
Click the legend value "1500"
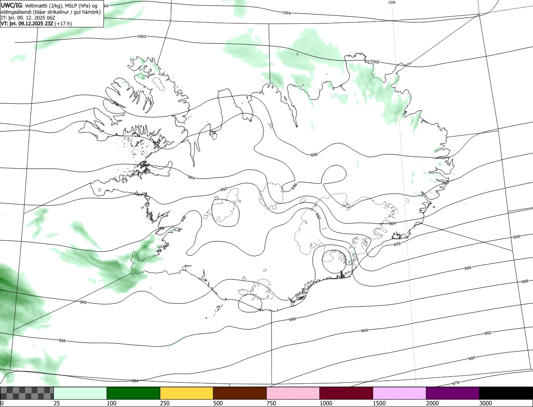pos(380,403)
